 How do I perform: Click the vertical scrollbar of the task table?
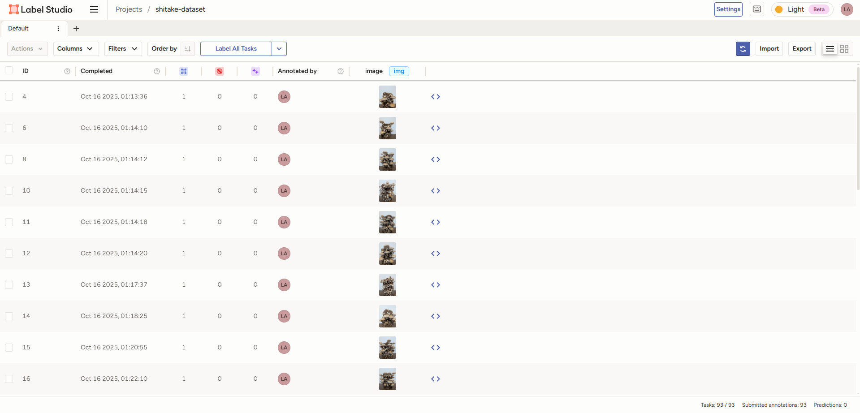[x=858, y=129]
